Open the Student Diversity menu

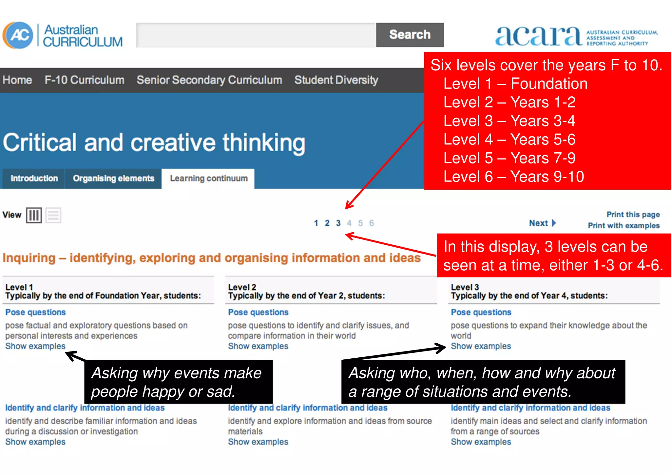point(336,80)
